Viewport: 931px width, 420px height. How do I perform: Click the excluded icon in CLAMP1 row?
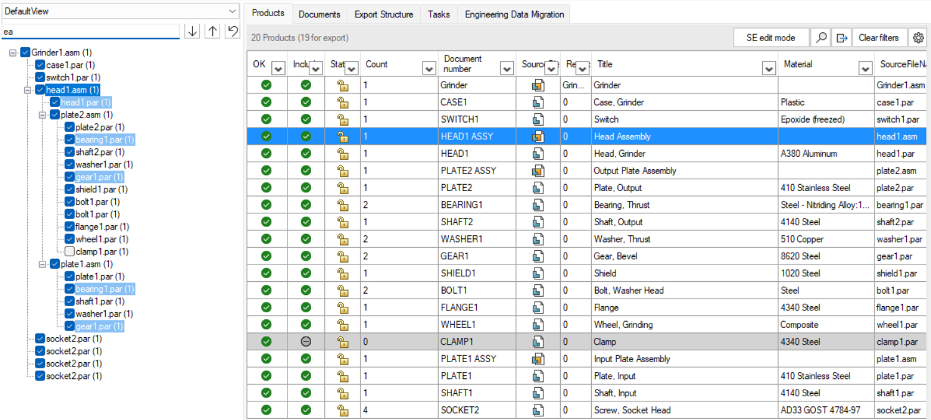tap(306, 342)
